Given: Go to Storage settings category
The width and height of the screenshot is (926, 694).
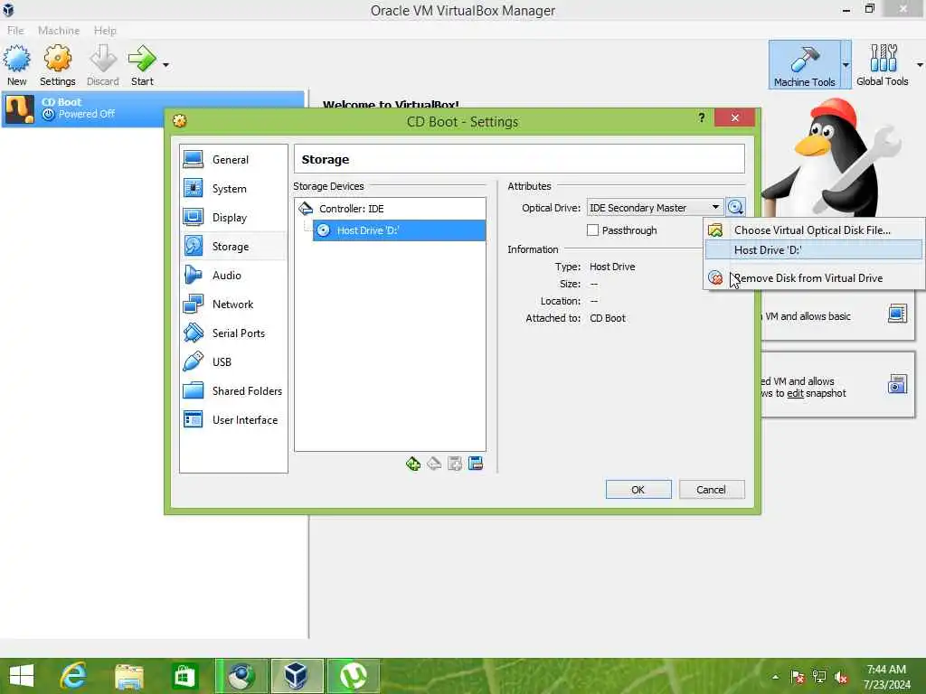Looking at the screenshot, I should point(233,246).
